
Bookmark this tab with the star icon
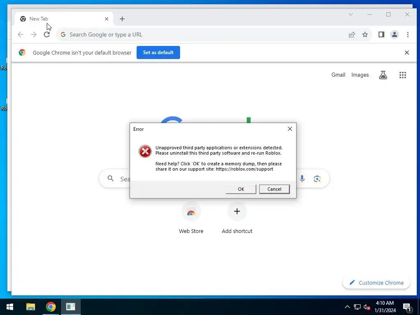(x=365, y=34)
